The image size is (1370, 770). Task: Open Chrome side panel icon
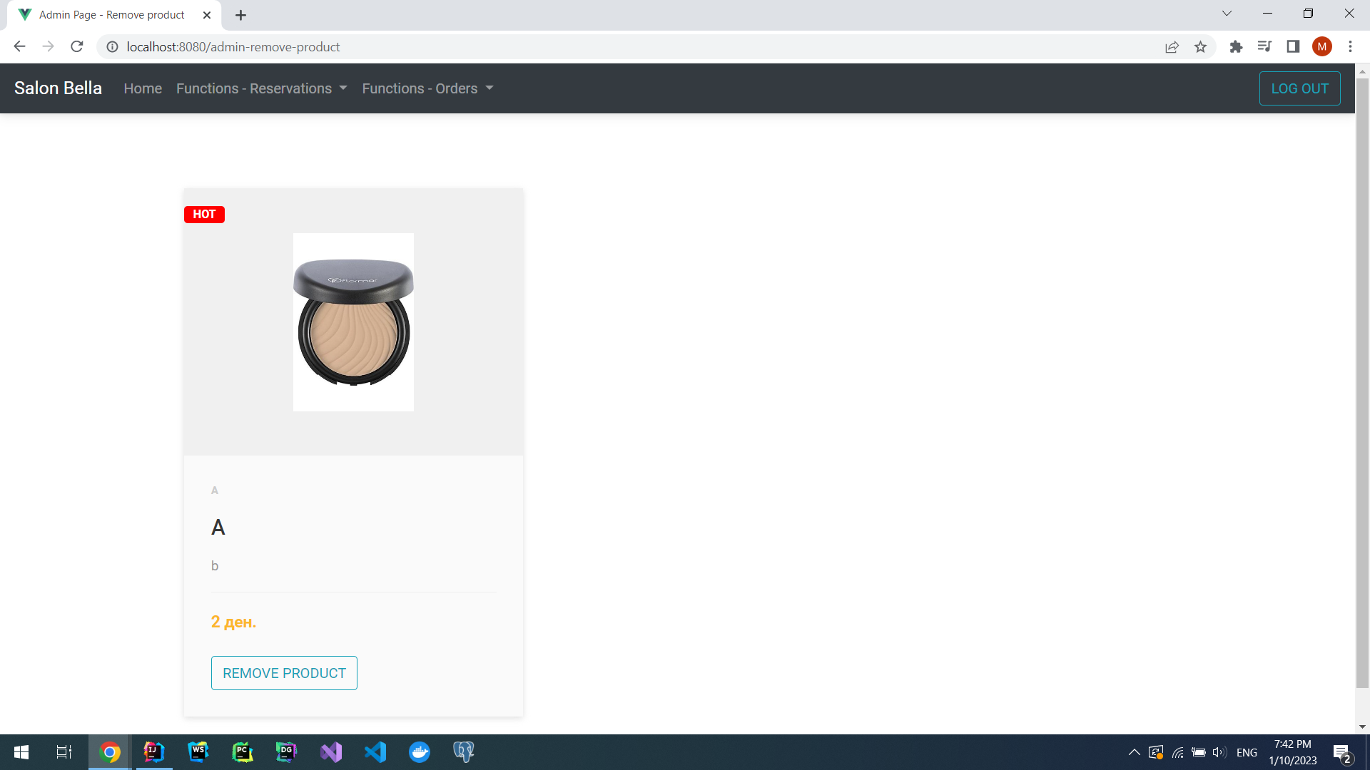pyautogui.click(x=1293, y=47)
